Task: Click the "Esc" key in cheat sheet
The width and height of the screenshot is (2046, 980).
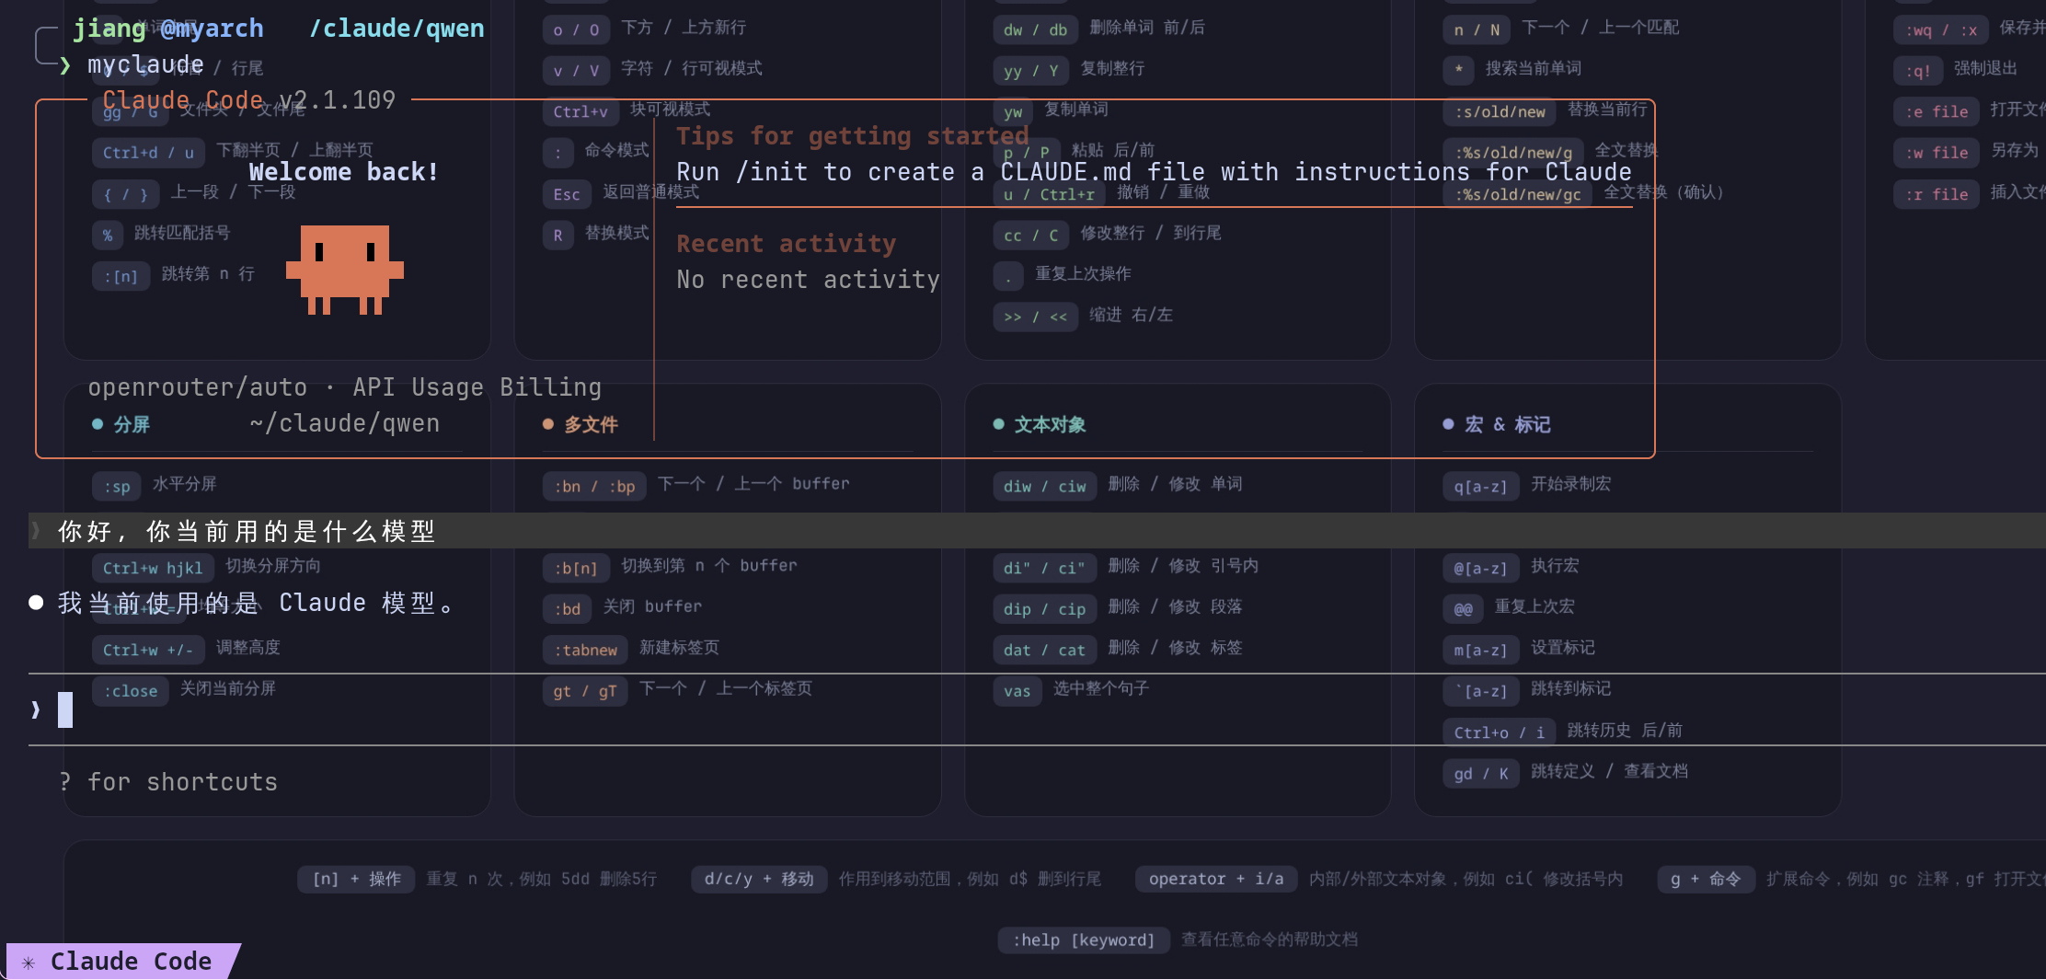Action: coord(567,193)
